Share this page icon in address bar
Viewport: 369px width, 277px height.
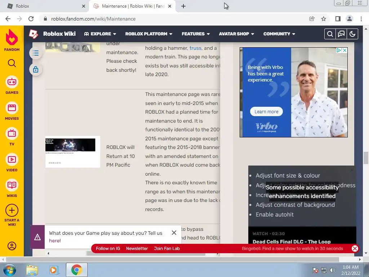point(312,19)
